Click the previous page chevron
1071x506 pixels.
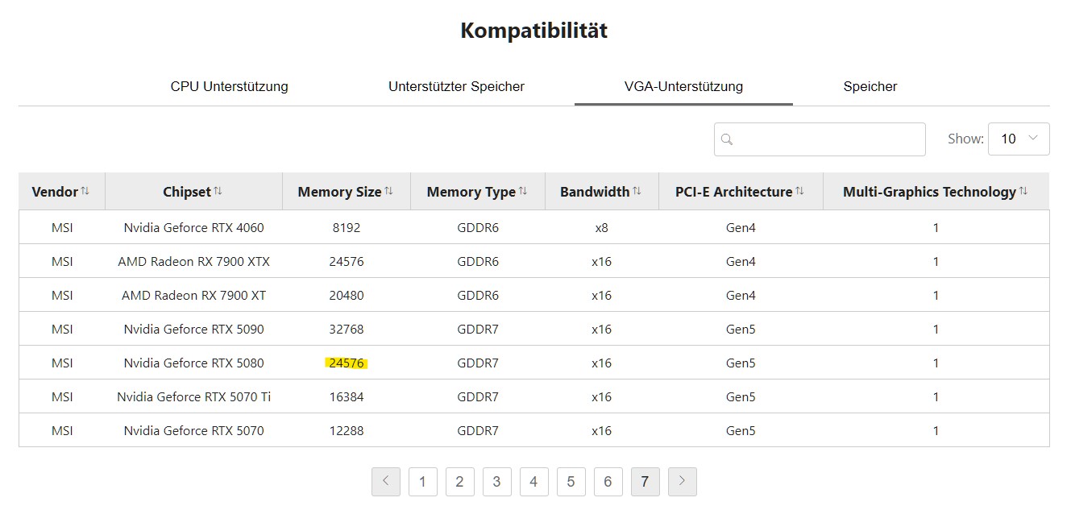pyautogui.click(x=386, y=481)
